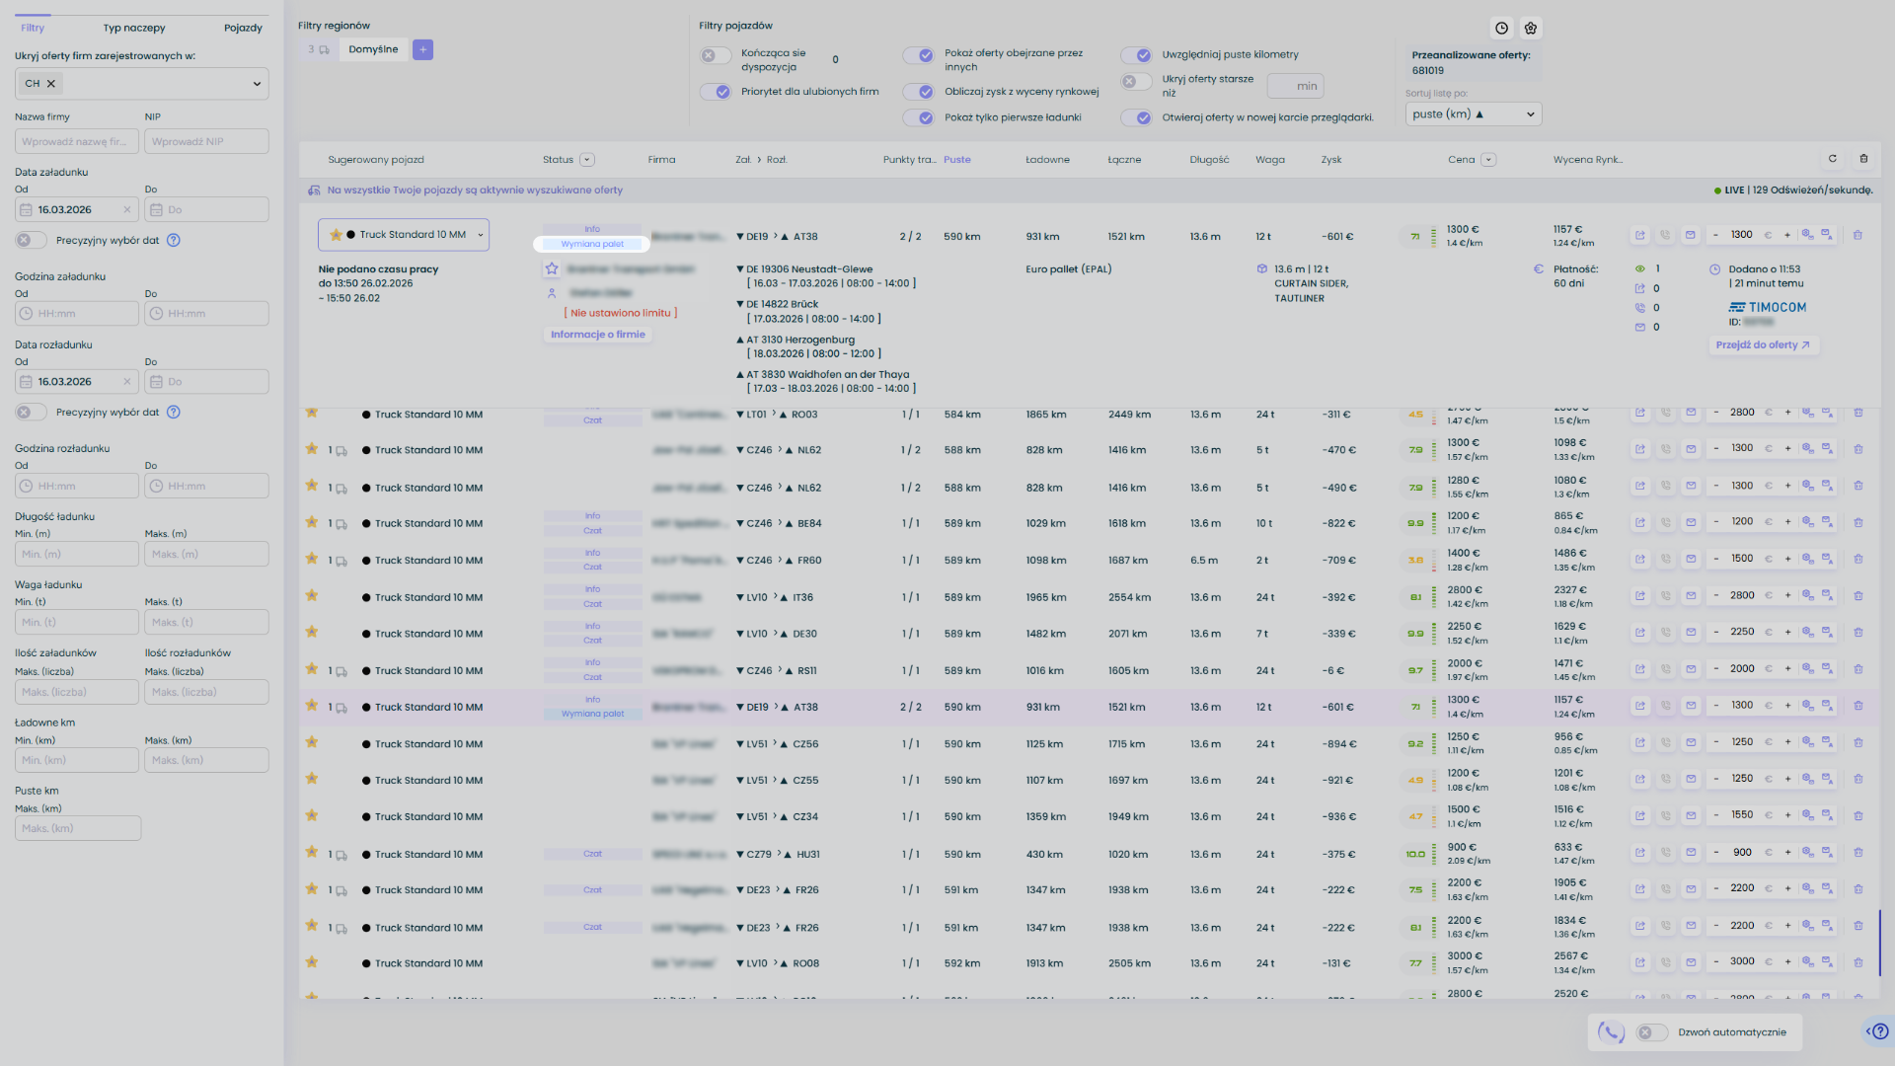Switch to Pojazdy tab
1895x1066 pixels.
click(x=243, y=29)
